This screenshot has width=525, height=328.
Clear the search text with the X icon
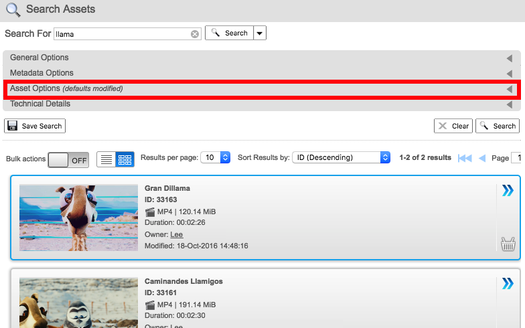click(195, 34)
